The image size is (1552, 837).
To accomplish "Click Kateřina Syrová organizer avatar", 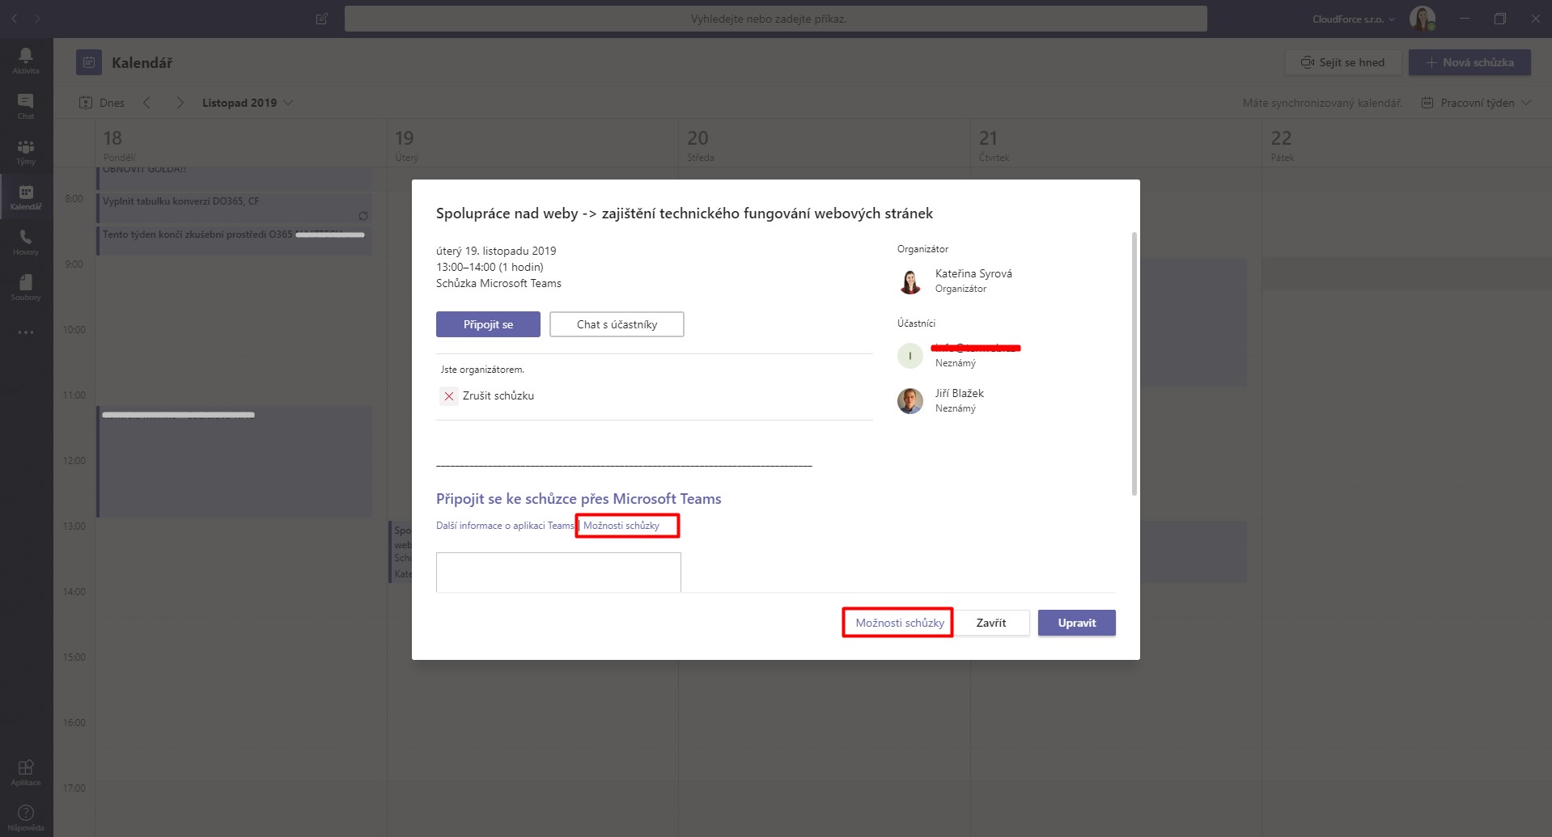I will [x=910, y=281].
